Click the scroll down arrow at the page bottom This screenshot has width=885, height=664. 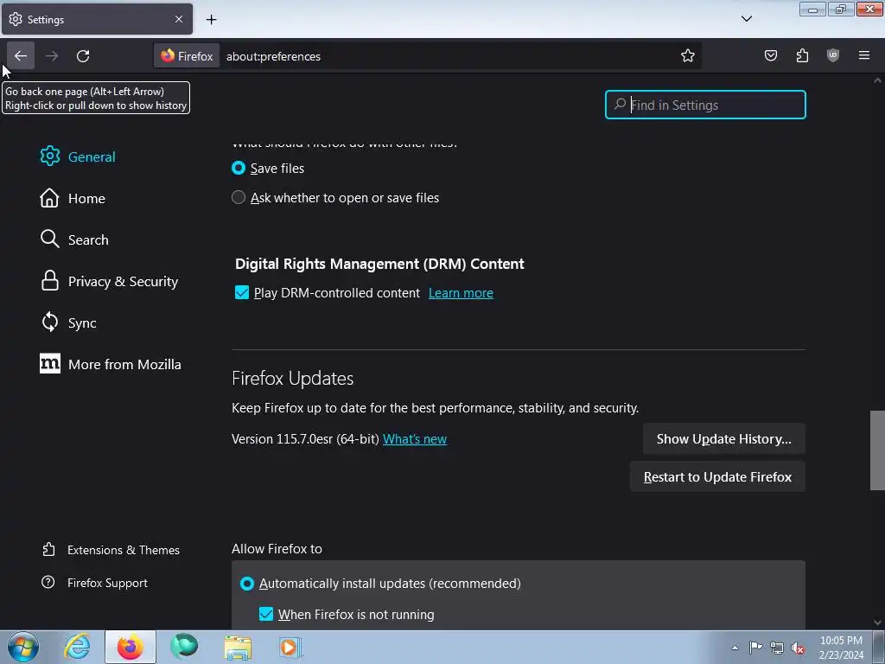point(877,622)
